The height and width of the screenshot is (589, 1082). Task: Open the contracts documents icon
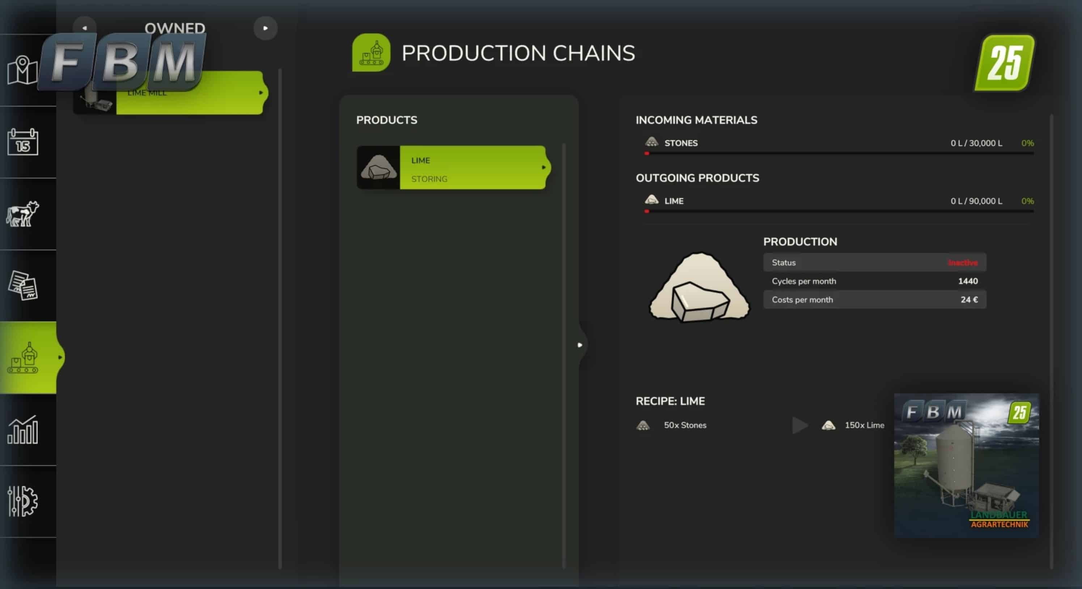pos(23,286)
